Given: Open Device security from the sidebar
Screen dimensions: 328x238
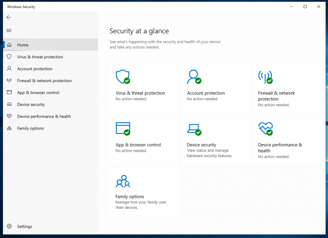Looking at the screenshot, I should tap(51, 104).
